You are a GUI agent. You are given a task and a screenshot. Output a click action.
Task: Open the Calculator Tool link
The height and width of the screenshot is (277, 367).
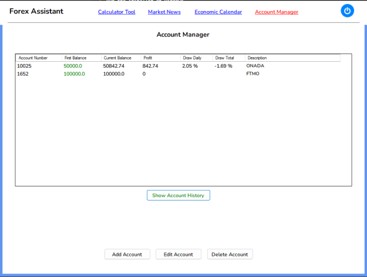tap(117, 12)
